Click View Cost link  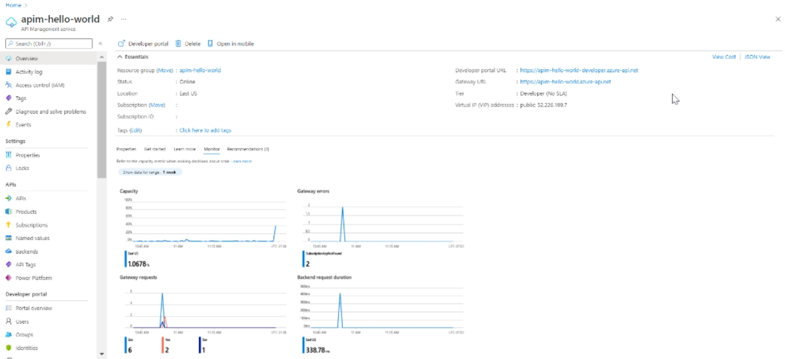pos(724,57)
